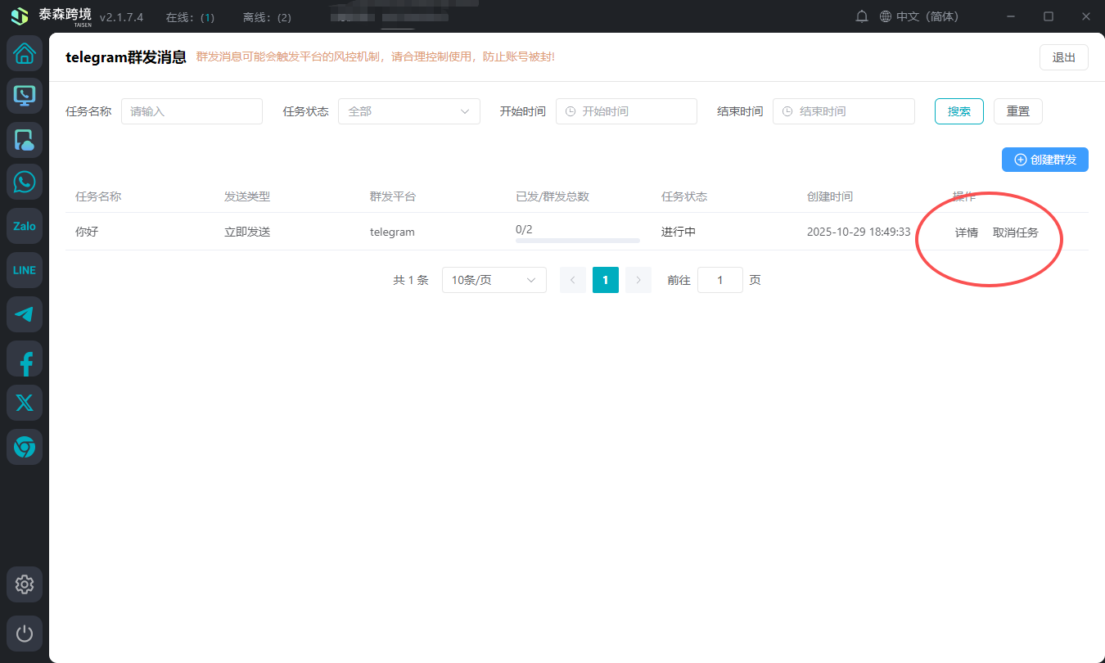Open 详情 for the 你好 task
Viewport: 1105px width, 663px height.
(966, 232)
